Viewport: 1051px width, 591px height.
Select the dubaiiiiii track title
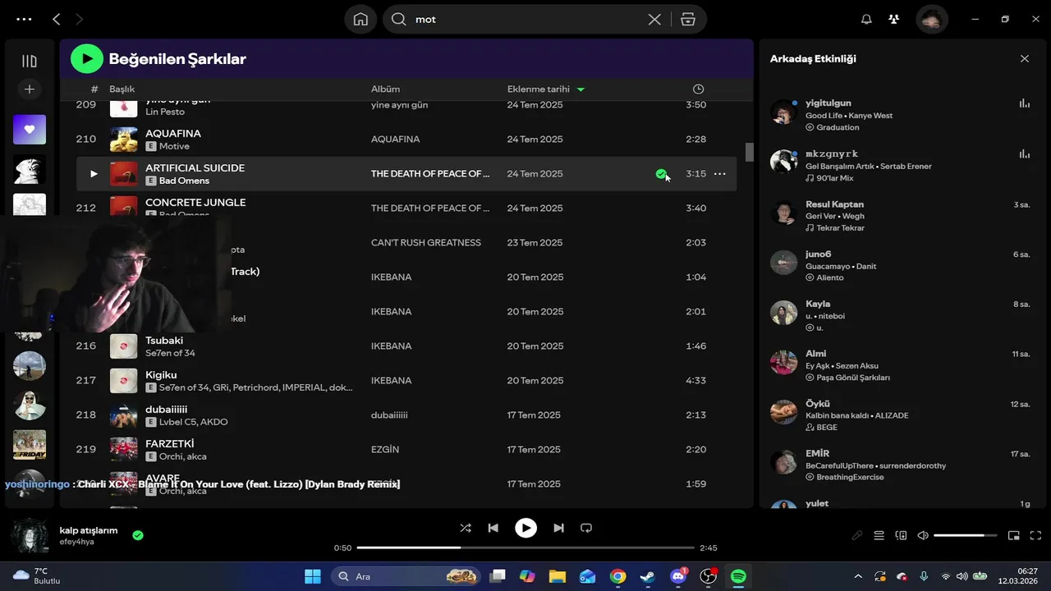(167, 409)
